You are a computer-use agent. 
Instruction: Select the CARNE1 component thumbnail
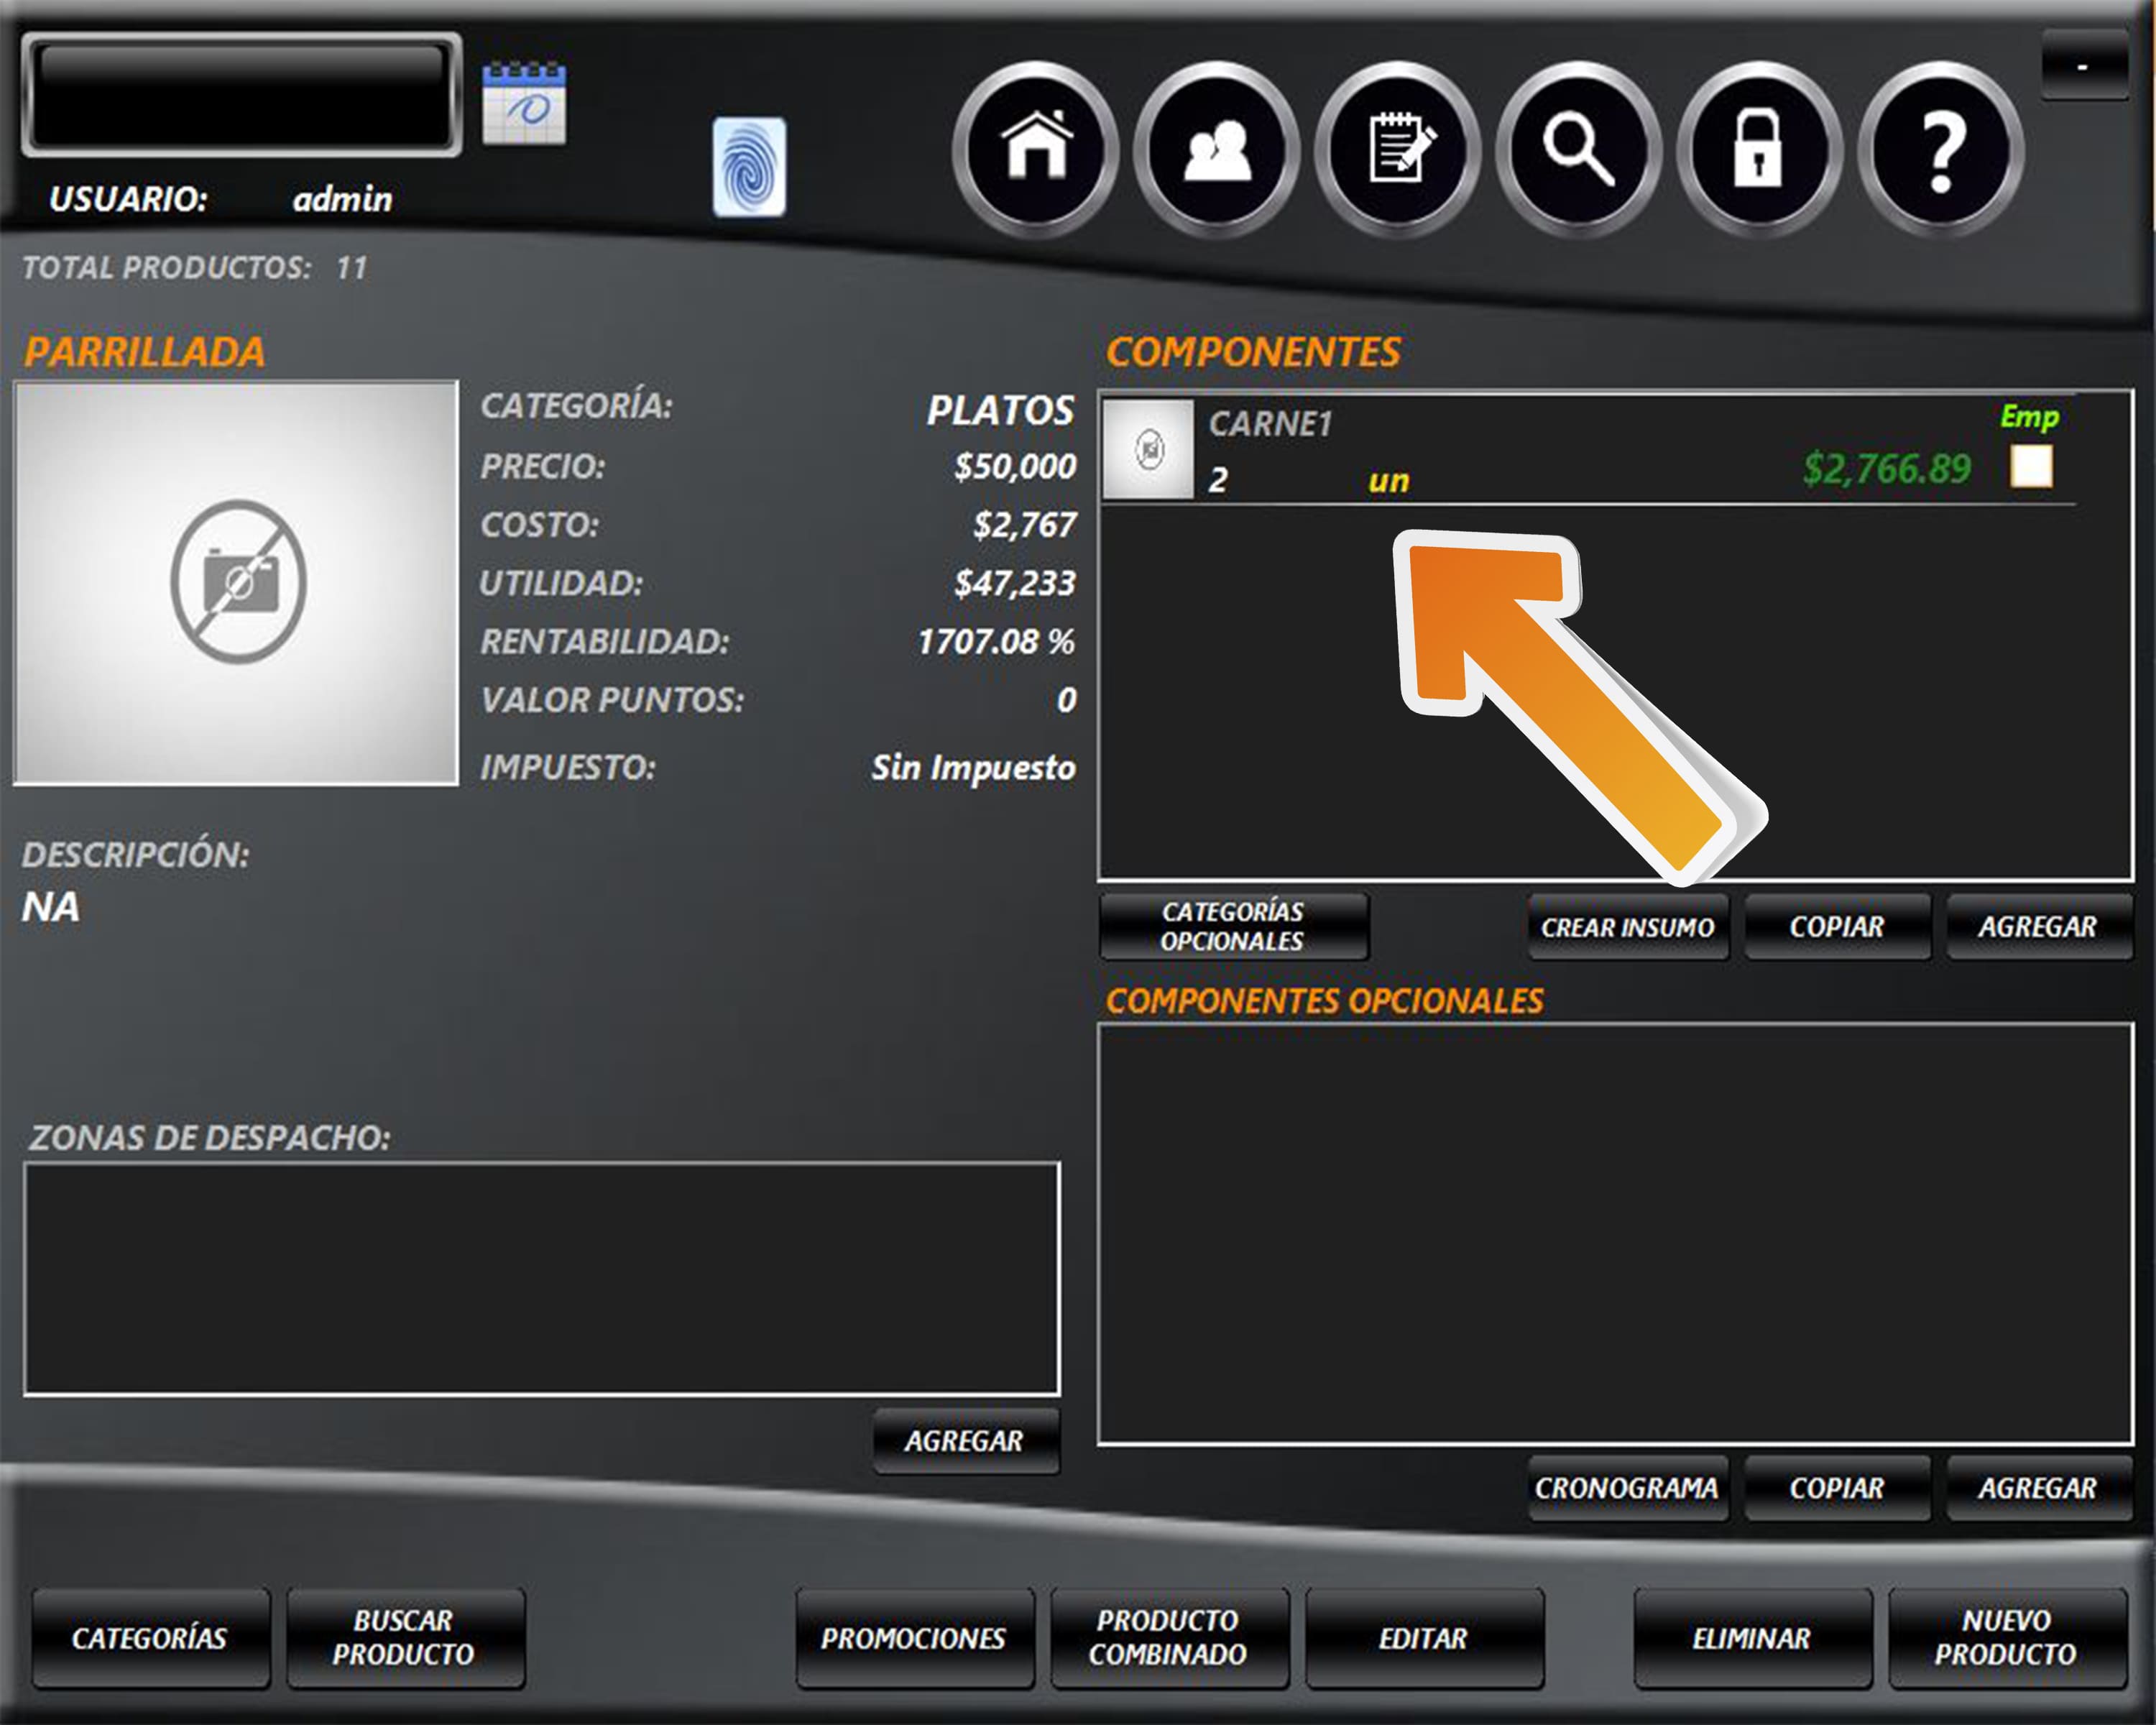pos(1148,450)
